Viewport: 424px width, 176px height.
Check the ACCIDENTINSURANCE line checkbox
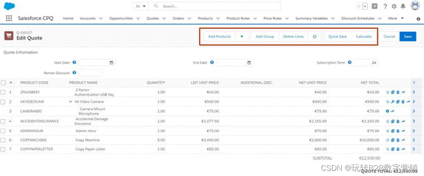click(x=3, y=121)
